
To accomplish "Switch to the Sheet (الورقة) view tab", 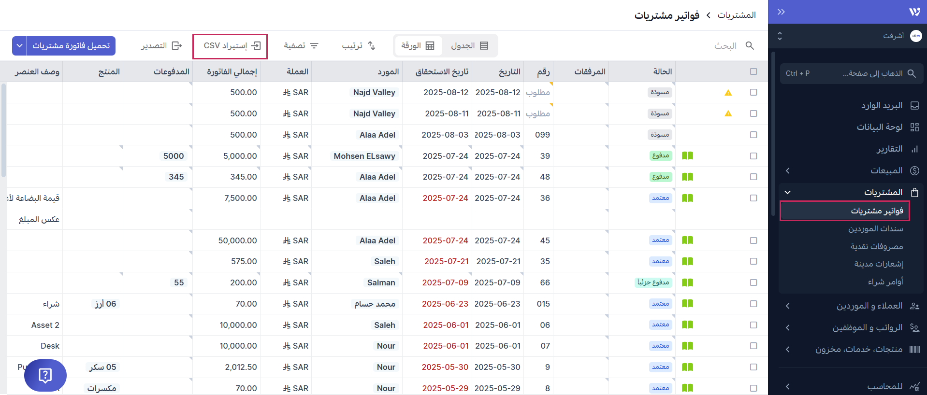I will [418, 46].
